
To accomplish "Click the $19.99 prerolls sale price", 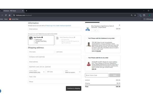I will pos(98,51).
